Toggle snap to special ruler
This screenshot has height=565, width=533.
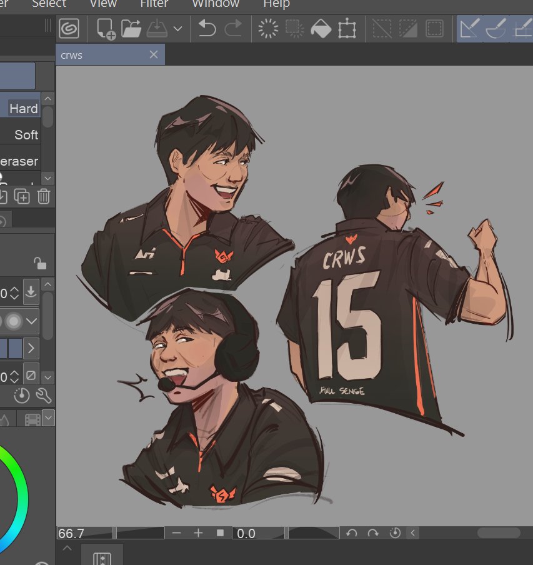pyautogui.click(x=496, y=29)
